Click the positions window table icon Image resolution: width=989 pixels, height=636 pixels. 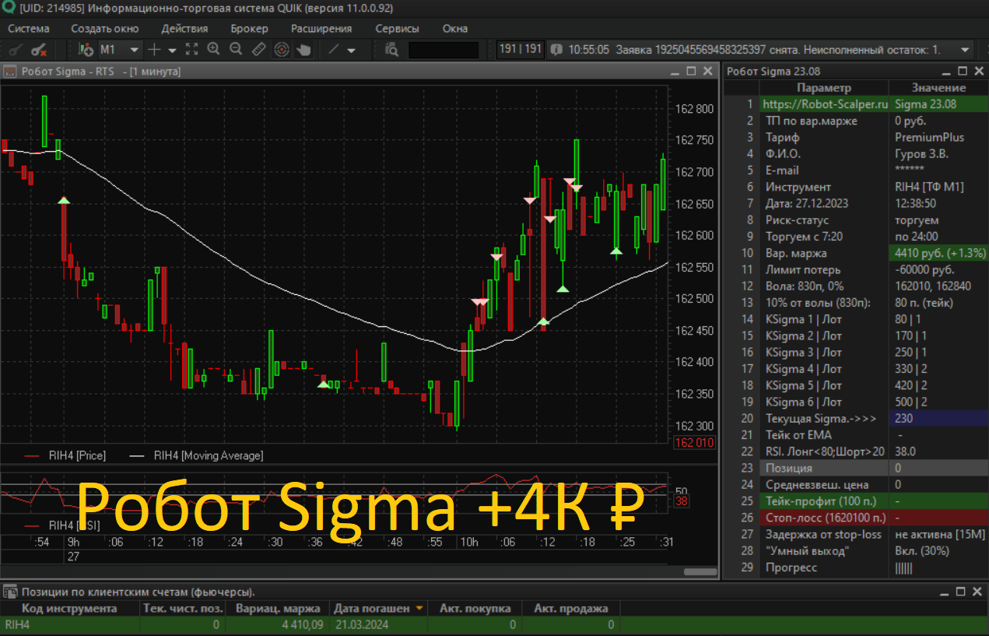click(10, 592)
